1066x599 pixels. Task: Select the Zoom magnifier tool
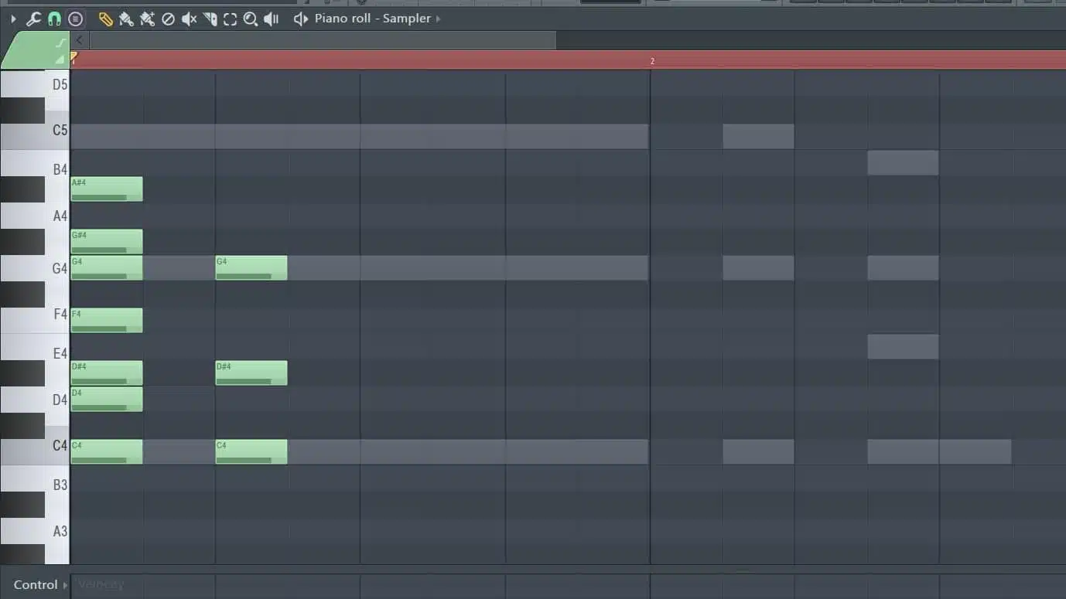(x=251, y=19)
